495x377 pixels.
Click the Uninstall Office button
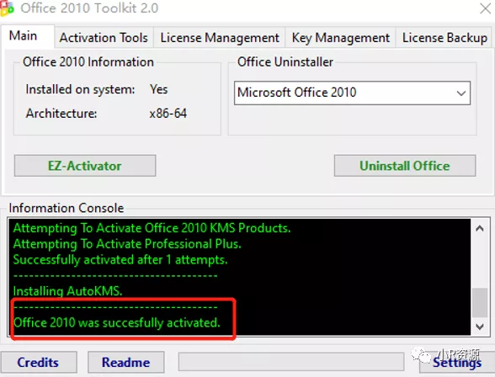point(405,166)
